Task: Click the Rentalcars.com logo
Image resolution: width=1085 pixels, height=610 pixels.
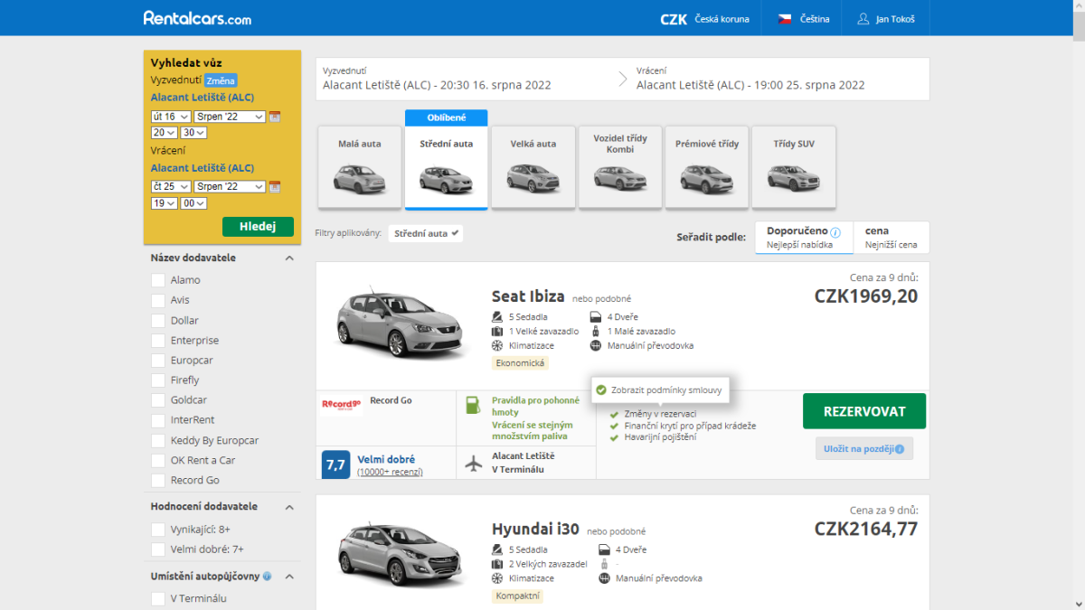Action: pos(197,18)
